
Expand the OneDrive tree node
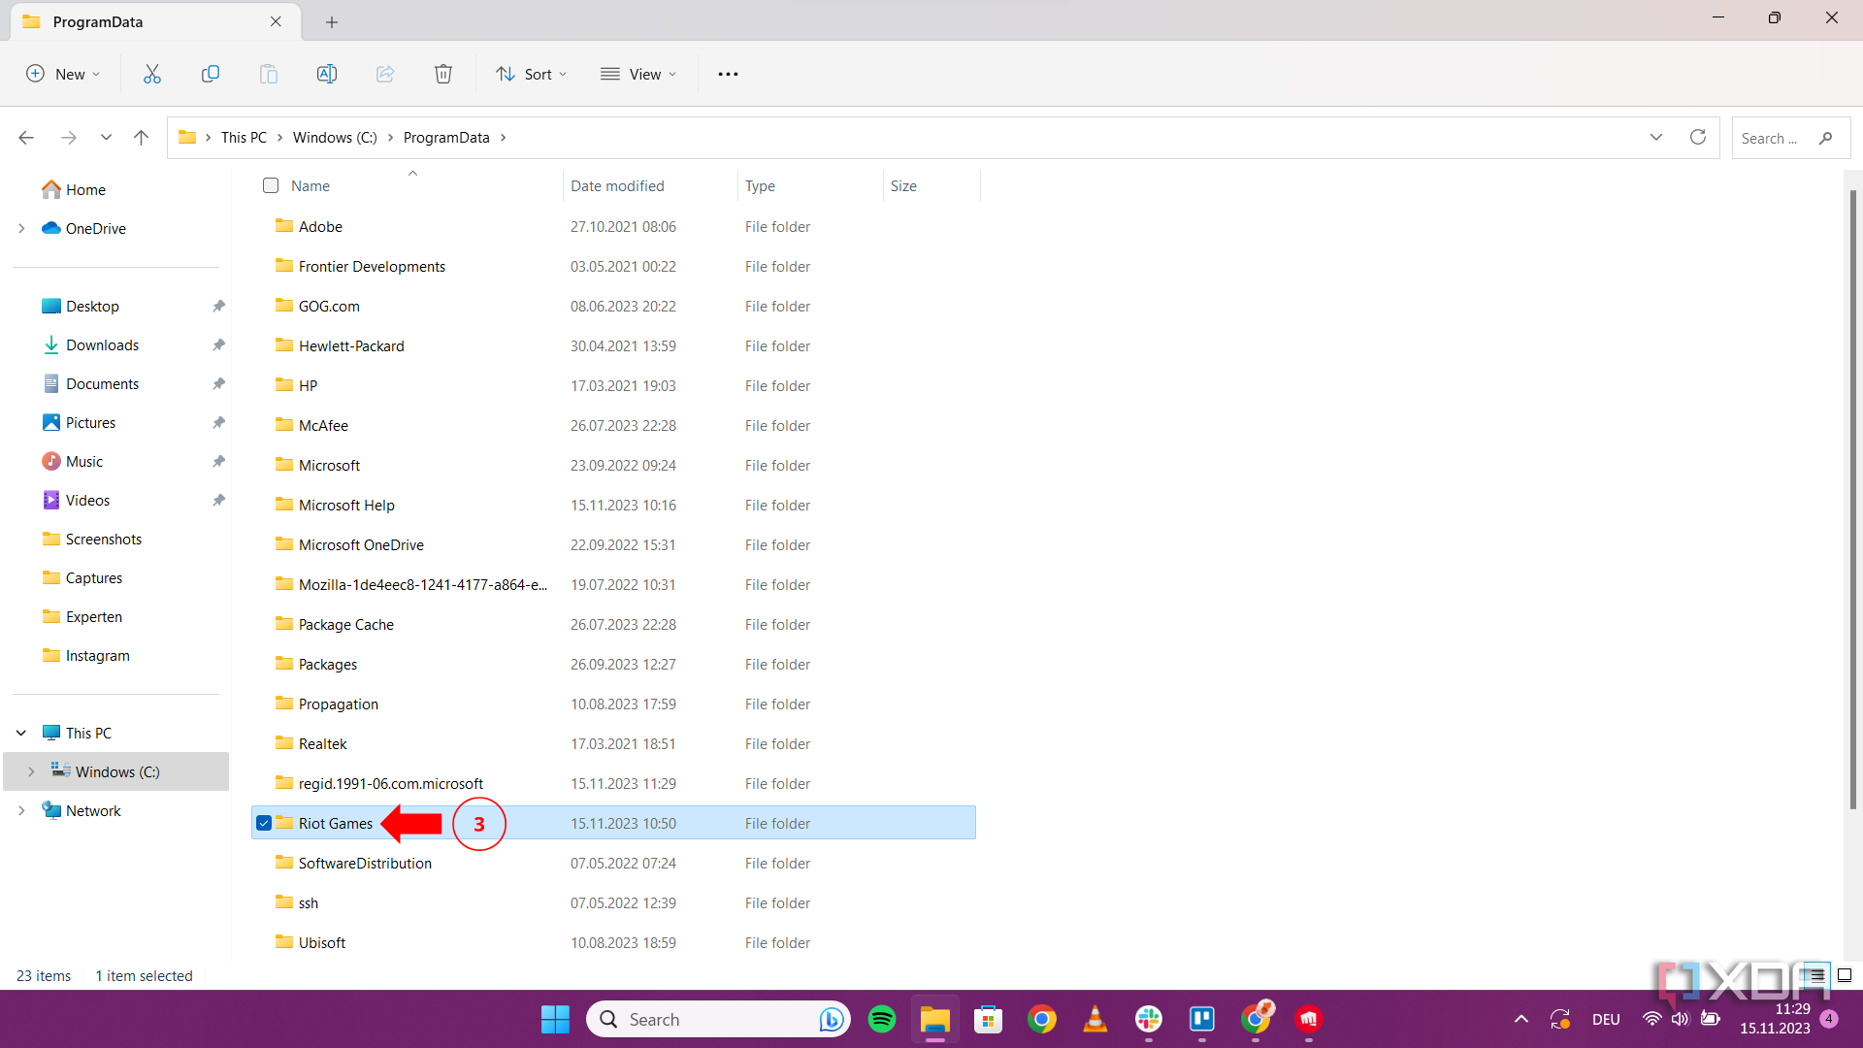point(21,229)
